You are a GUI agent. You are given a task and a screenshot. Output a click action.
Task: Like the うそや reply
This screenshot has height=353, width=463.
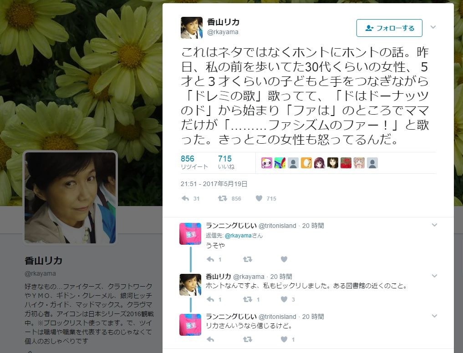pyautogui.click(x=284, y=259)
